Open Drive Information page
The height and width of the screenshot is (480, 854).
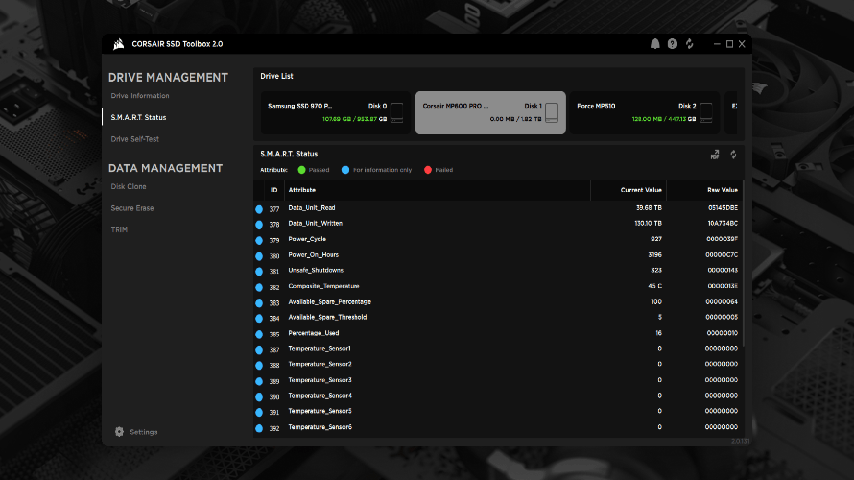point(140,96)
